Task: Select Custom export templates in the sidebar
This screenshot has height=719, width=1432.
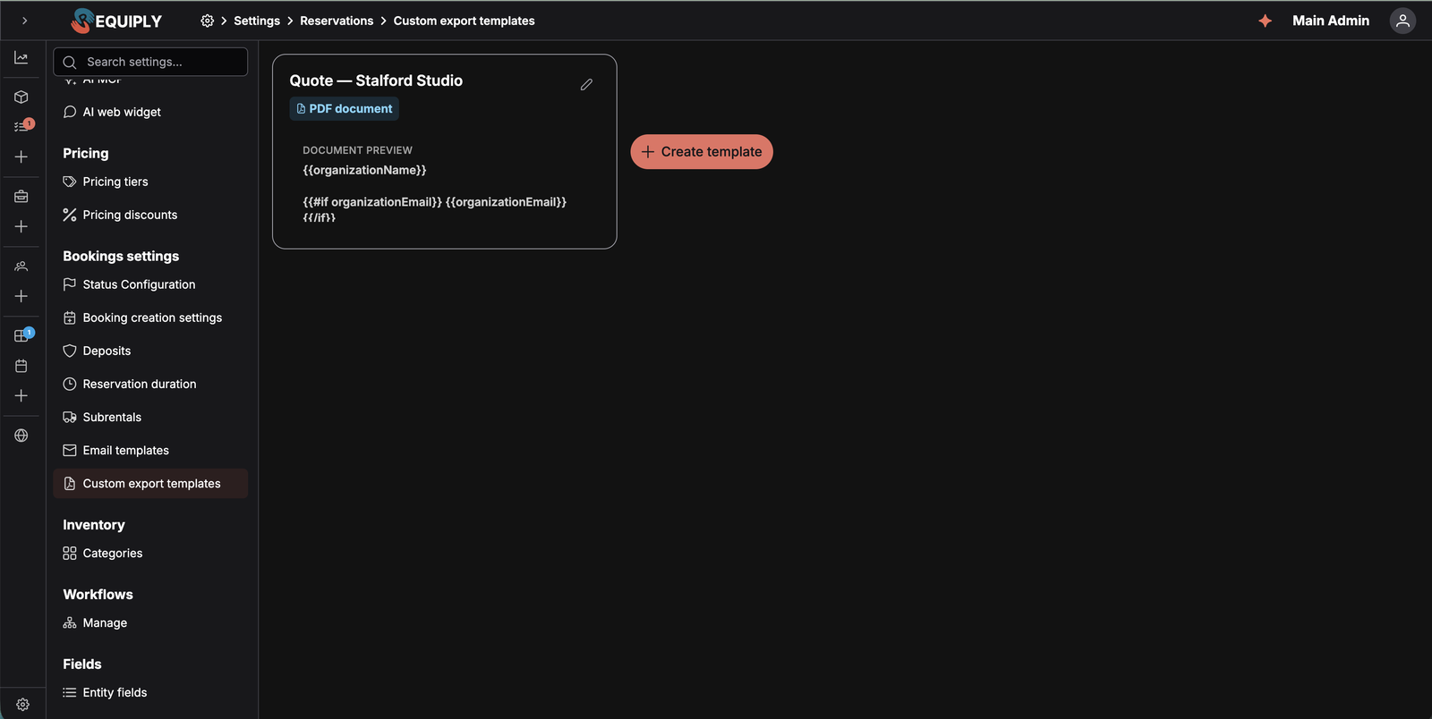Action: click(x=150, y=484)
